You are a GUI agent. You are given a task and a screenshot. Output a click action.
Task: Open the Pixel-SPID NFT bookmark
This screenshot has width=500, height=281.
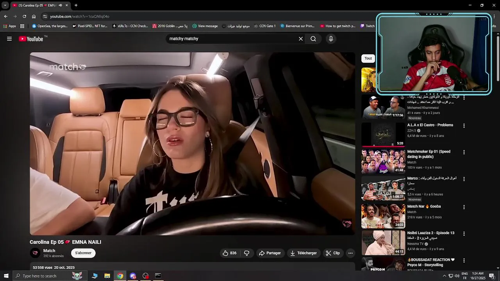click(x=90, y=26)
